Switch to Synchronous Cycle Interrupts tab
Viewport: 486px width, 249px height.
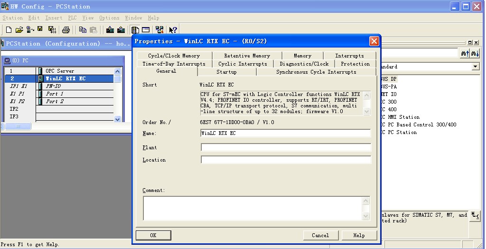(x=316, y=72)
